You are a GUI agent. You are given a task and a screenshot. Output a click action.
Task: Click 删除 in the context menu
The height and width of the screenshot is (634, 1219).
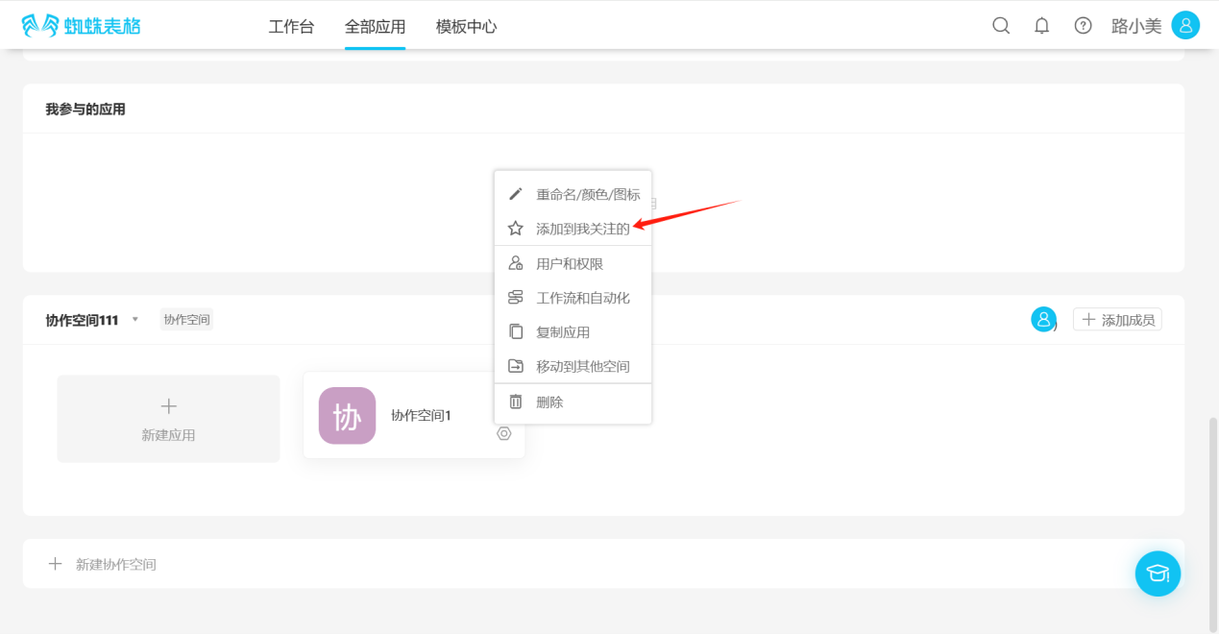click(x=549, y=402)
